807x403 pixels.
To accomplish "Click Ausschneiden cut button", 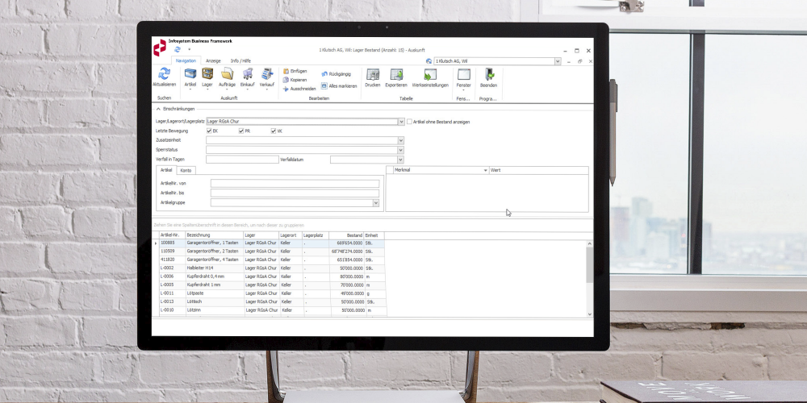I will pos(299,89).
